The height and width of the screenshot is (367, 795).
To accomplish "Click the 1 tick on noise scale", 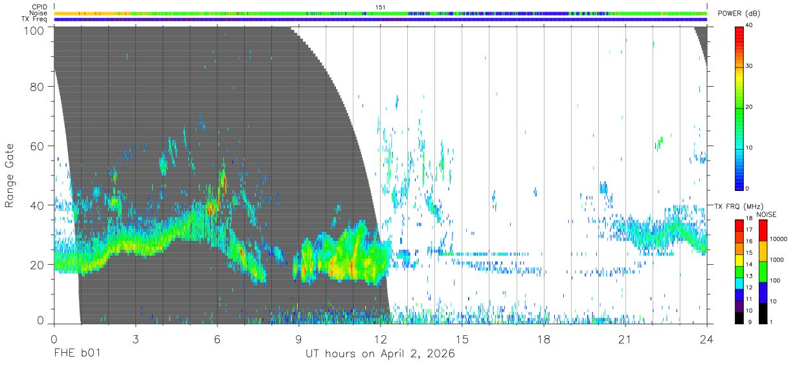I will (x=770, y=322).
